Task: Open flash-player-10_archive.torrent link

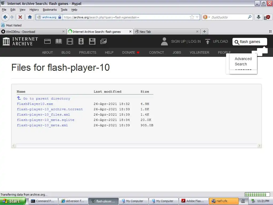Action: click(50, 109)
